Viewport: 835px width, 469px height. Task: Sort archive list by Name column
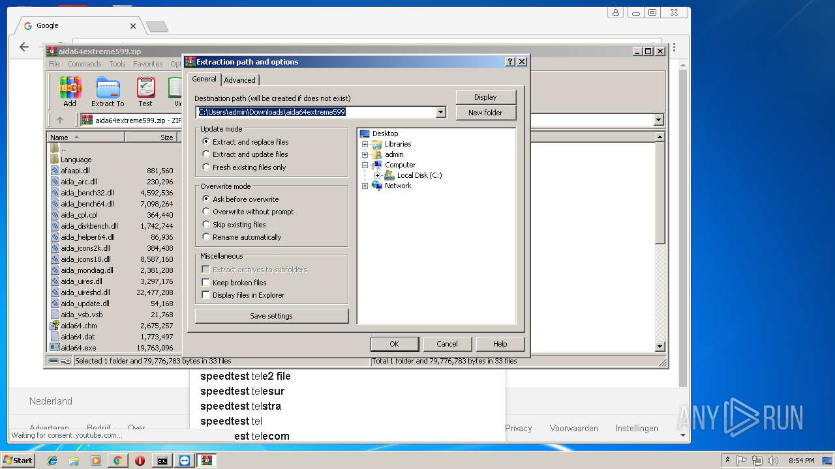pyautogui.click(x=86, y=137)
